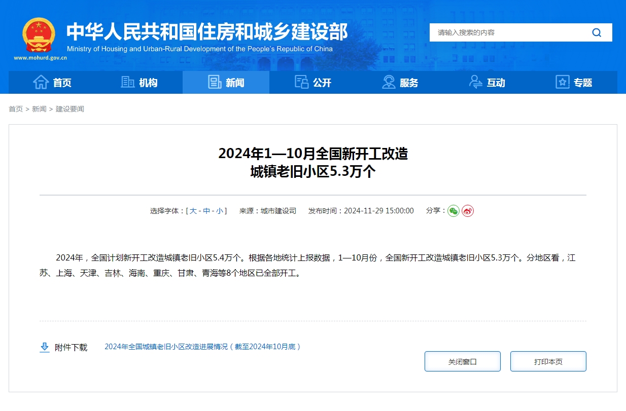Click the star icon beside 专题
Image resolution: width=626 pixels, height=411 pixels.
tap(563, 82)
